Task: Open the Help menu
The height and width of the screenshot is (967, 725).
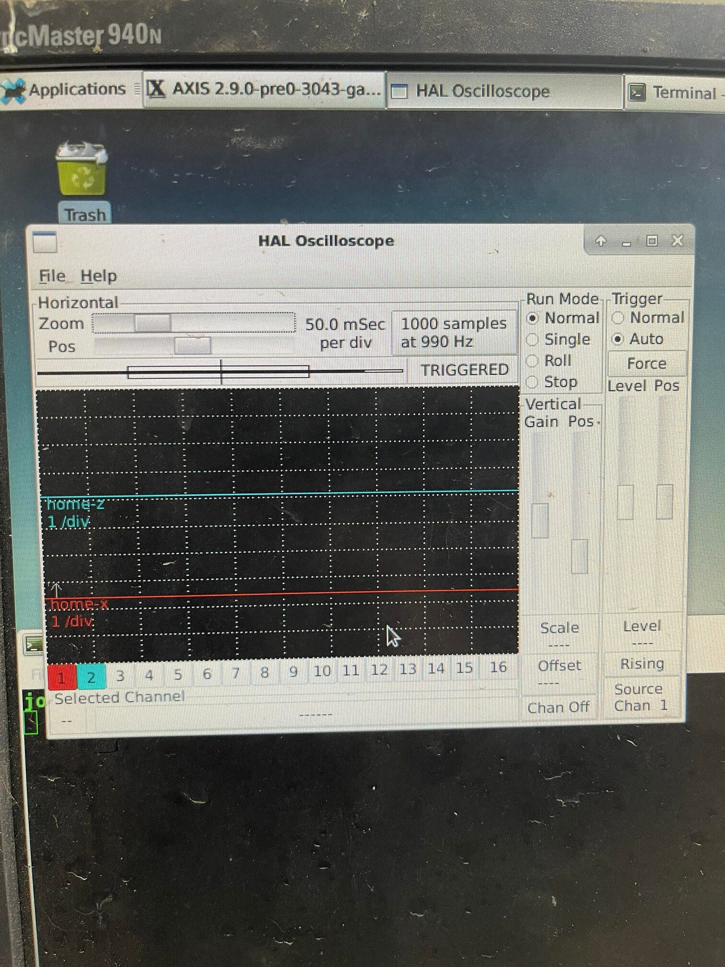Action: point(98,276)
